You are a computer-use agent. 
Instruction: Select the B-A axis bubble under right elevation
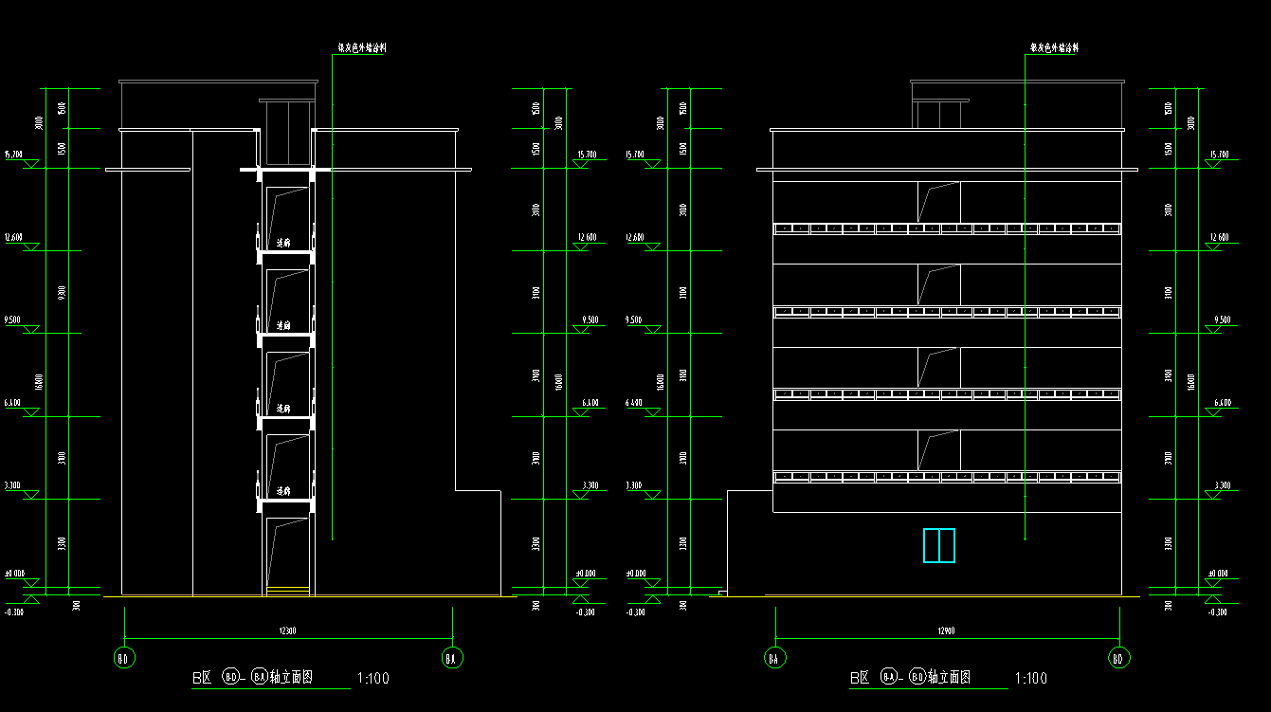pyautogui.click(x=775, y=658)
